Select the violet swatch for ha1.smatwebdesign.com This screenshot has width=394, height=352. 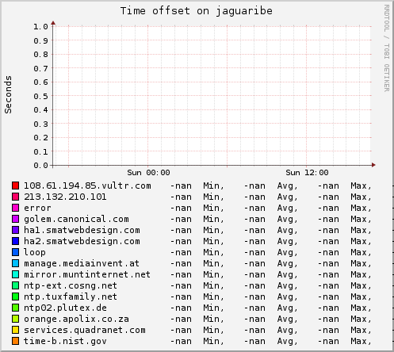click(x=15, y=230)
